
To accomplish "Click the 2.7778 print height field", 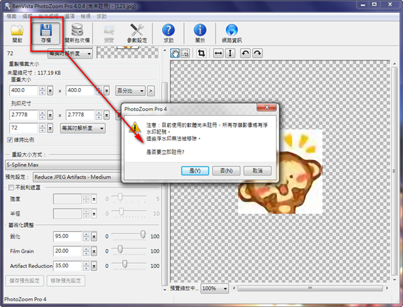I will [x=81, y=115].
